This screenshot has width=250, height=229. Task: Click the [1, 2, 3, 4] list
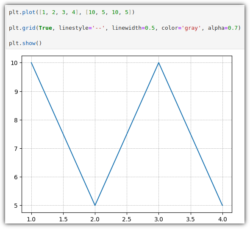(x=58, y=12)
